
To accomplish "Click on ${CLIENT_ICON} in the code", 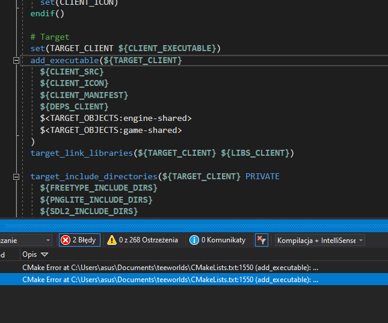I will (x=74, y=84).
